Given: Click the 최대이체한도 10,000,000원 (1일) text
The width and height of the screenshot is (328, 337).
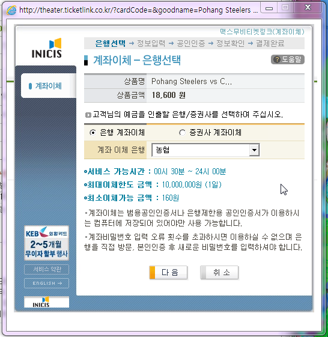Looking at the screenshot, I should [153, 184].
